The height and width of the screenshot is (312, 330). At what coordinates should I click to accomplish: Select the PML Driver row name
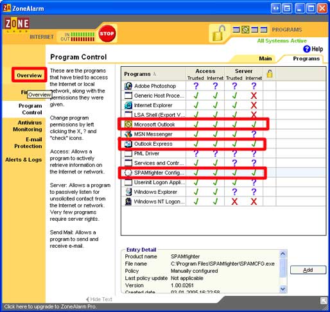(146, 153)
